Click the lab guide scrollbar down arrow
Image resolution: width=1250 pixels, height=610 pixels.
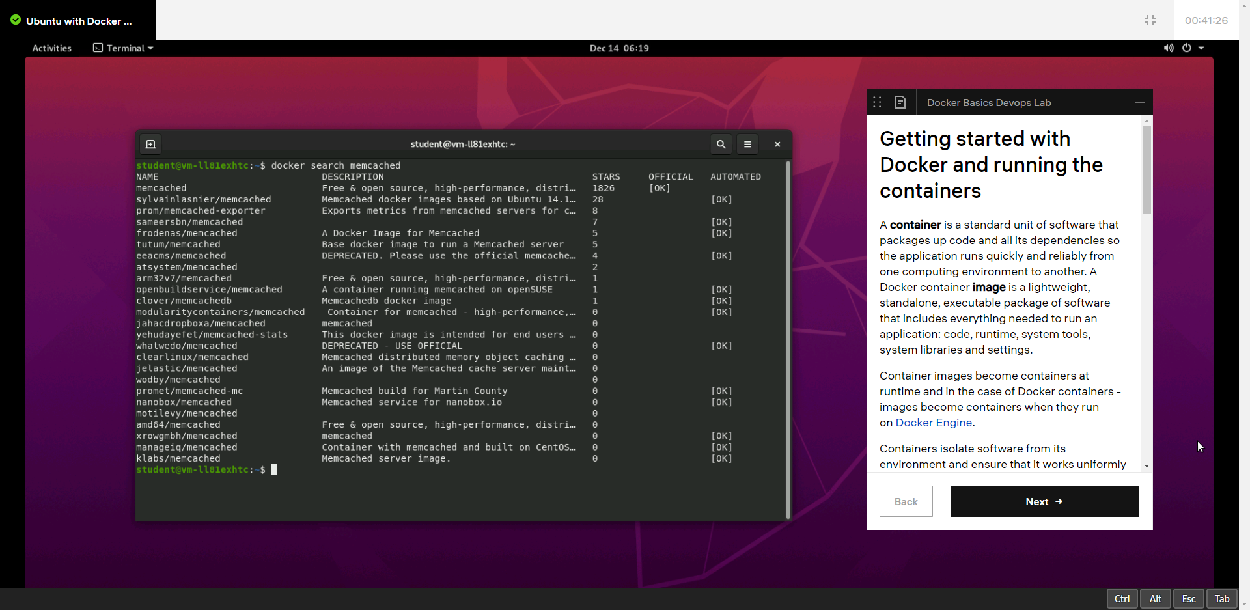coord(1146,466)
